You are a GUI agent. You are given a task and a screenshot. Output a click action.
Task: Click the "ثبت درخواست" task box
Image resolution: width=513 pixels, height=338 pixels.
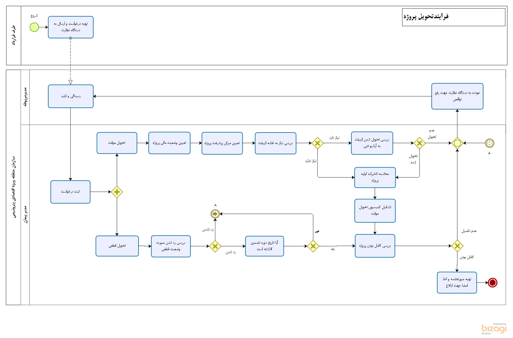coord(70,192)
